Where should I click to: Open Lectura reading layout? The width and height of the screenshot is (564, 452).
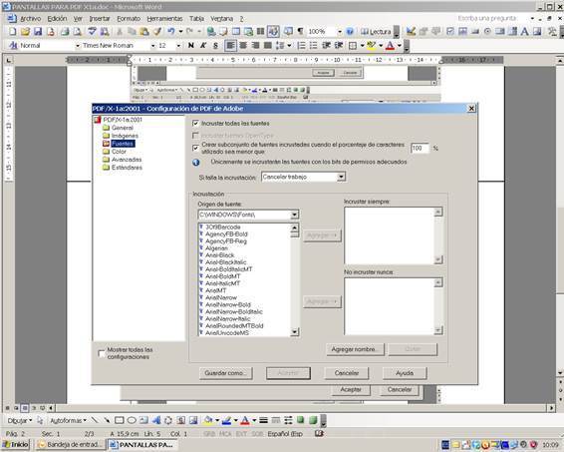376,32
